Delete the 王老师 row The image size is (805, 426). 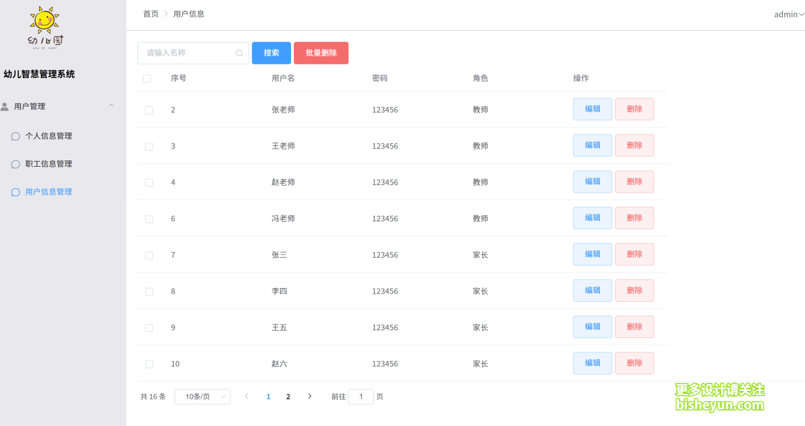[x=635, y=145]
